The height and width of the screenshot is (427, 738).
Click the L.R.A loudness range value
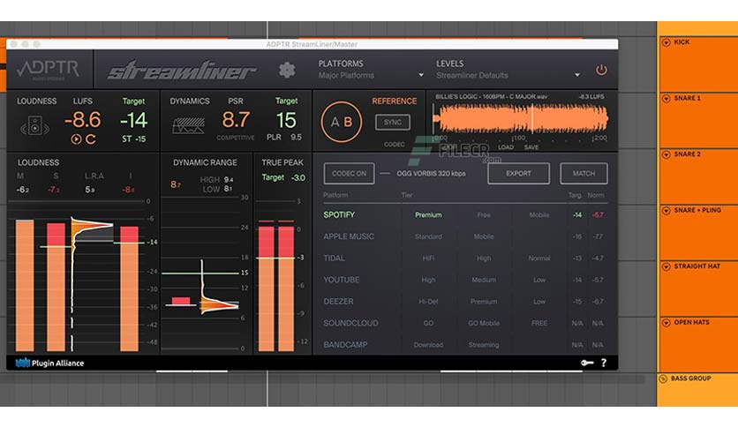[90, 190]
